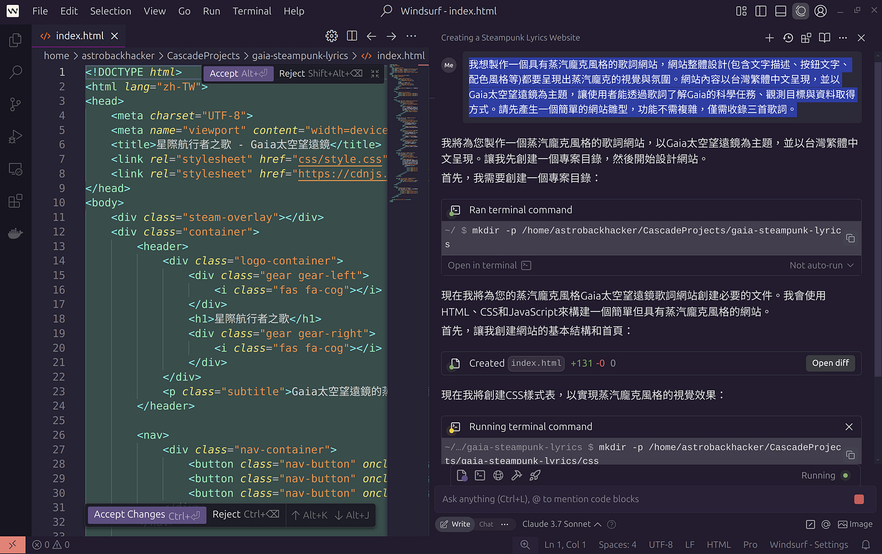Viewport: 882px width, 554px height.
Task: Click the Ask anything input field
Action: point(642,499)
